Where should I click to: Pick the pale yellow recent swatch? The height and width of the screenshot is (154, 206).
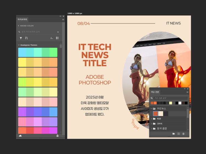click(x=171, y=103)
